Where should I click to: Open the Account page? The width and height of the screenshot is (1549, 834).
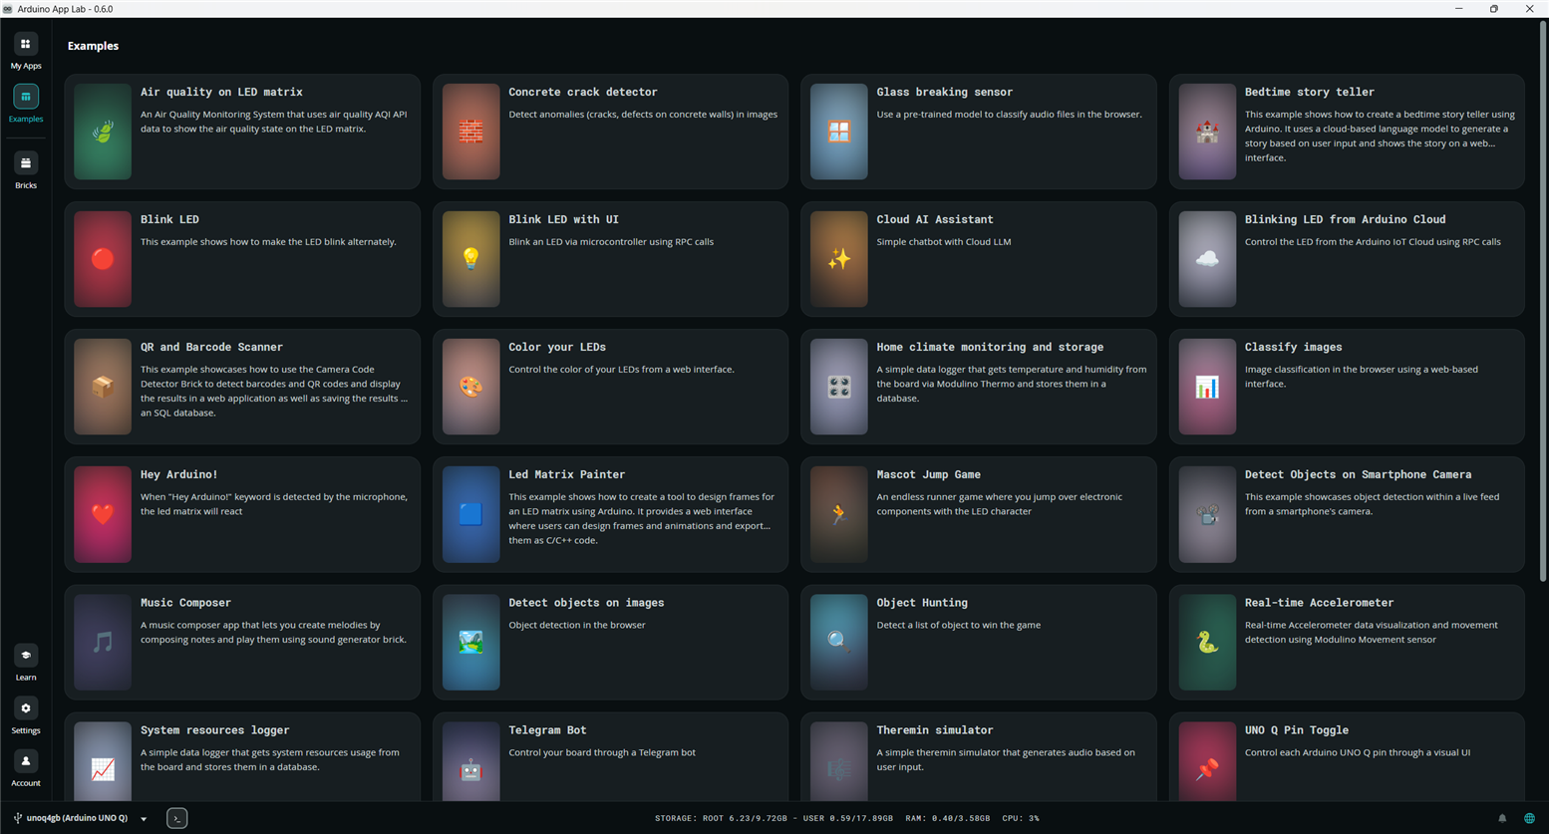pos(26,768)
